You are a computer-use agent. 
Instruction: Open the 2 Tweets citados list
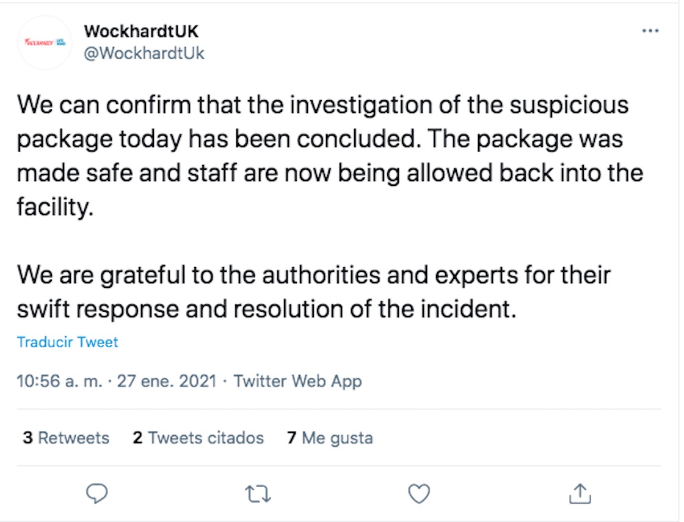click(198, 438)
